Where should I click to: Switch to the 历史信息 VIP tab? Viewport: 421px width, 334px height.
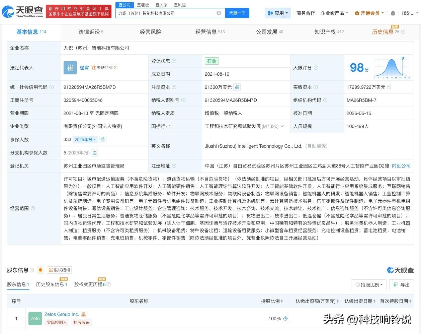click(386, 32)
